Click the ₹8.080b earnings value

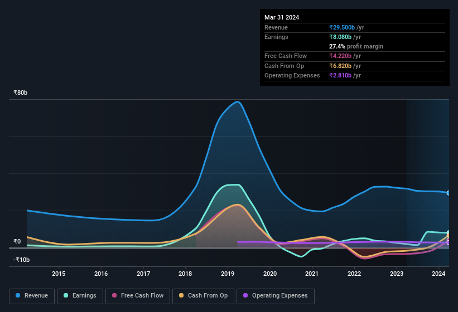click(x=340, y=37)
